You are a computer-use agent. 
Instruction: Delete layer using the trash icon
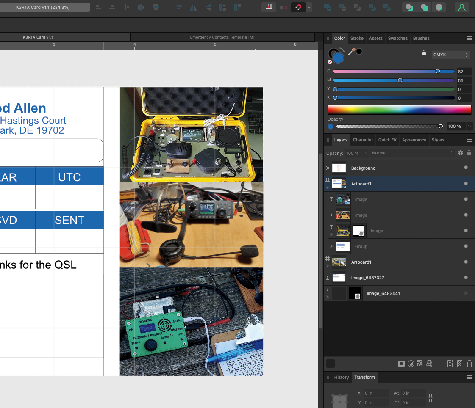(x=469, y=364)
